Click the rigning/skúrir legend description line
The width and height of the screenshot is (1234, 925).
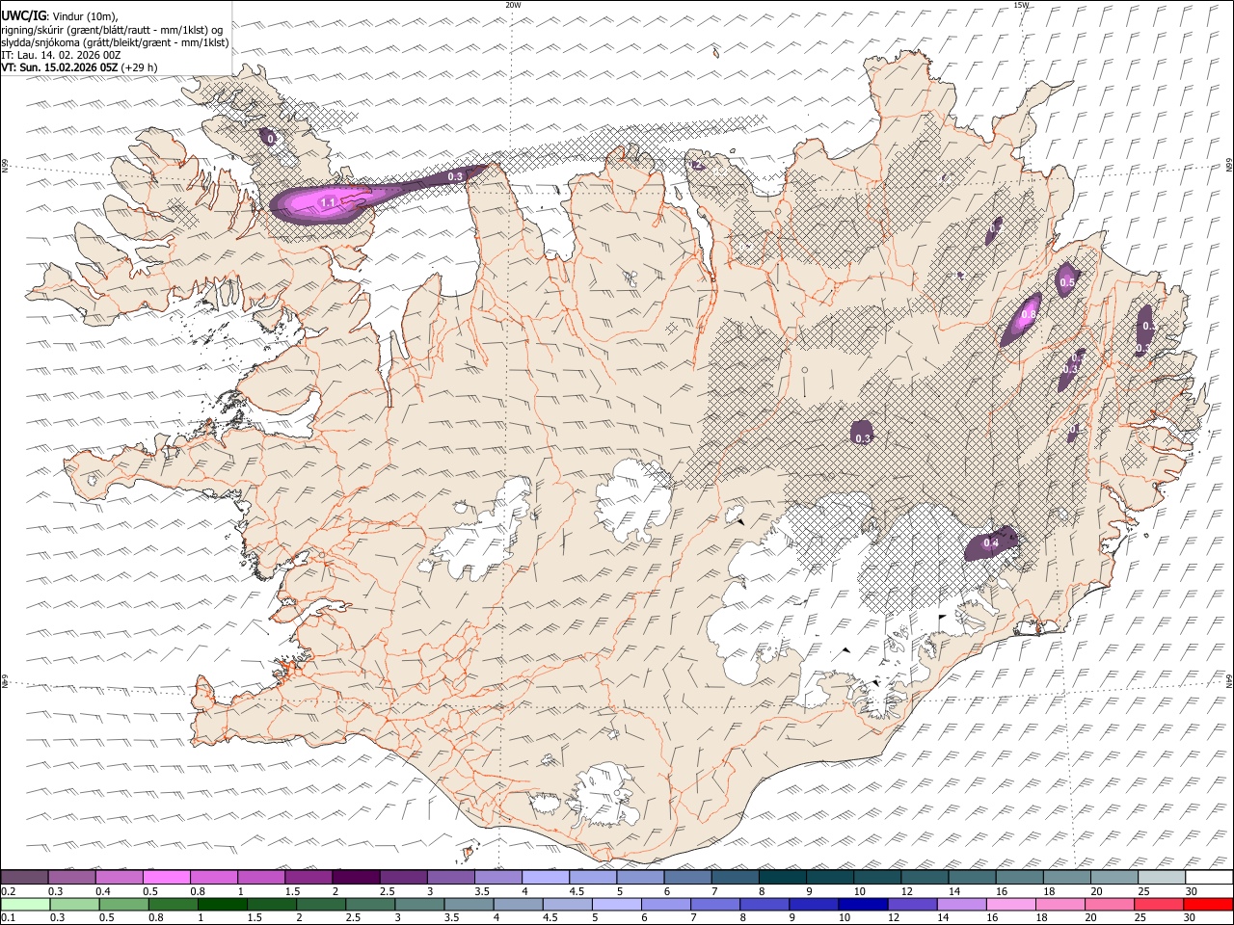(112, 30)
